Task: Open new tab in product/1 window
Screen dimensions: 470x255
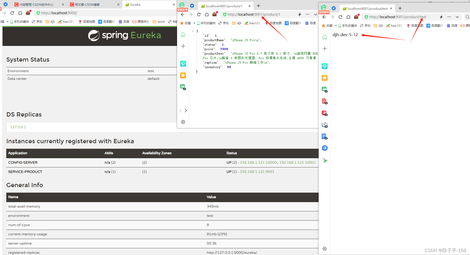Action: point(258,6)
